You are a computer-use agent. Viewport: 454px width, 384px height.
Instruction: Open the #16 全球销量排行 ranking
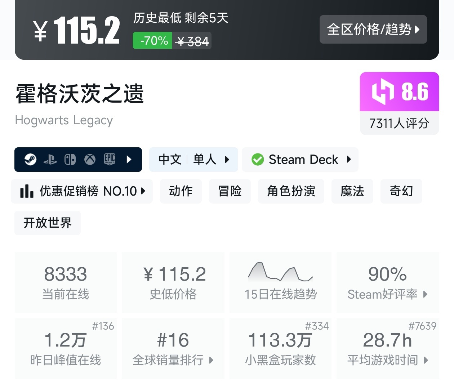point(173,348)
